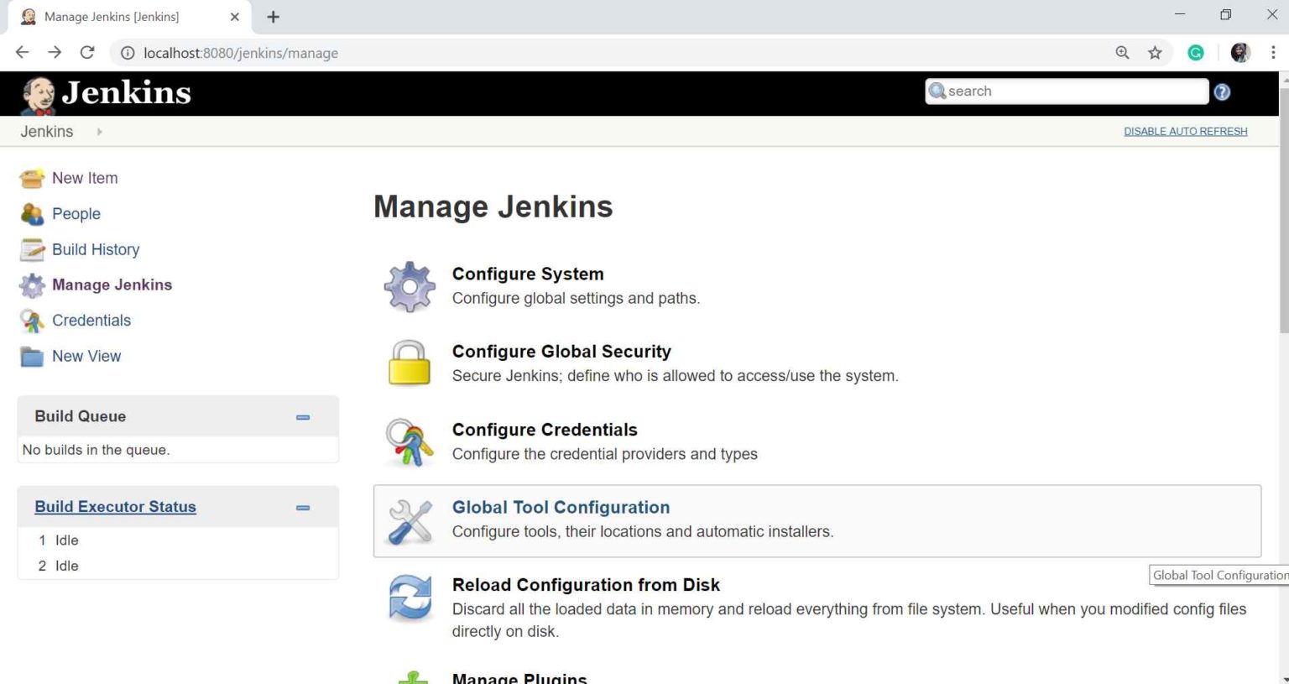
Task: Click inside the Jenkins search box
Action: [x=1066, y=91]
